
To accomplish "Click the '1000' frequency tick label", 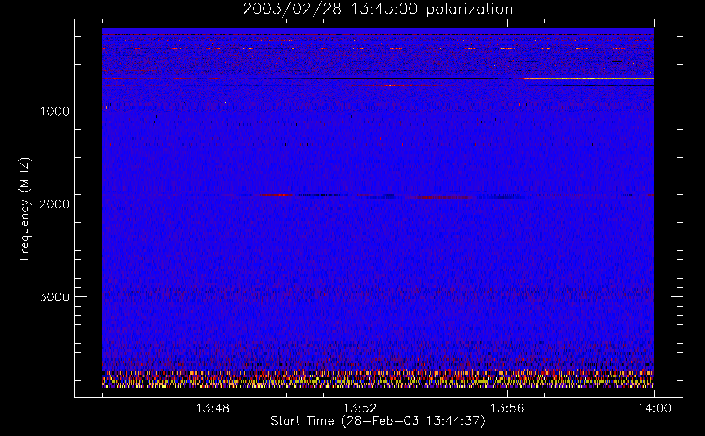I will tap(54, 111).
